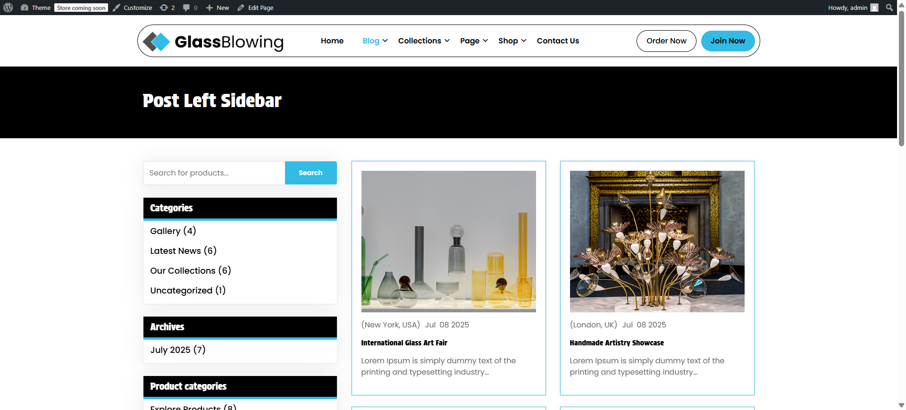Select the Store coming soon badge

point(81,8)
